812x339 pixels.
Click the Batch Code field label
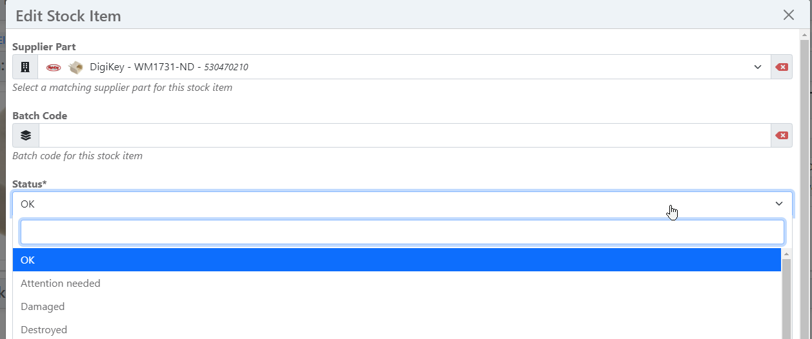coord(40,115)
